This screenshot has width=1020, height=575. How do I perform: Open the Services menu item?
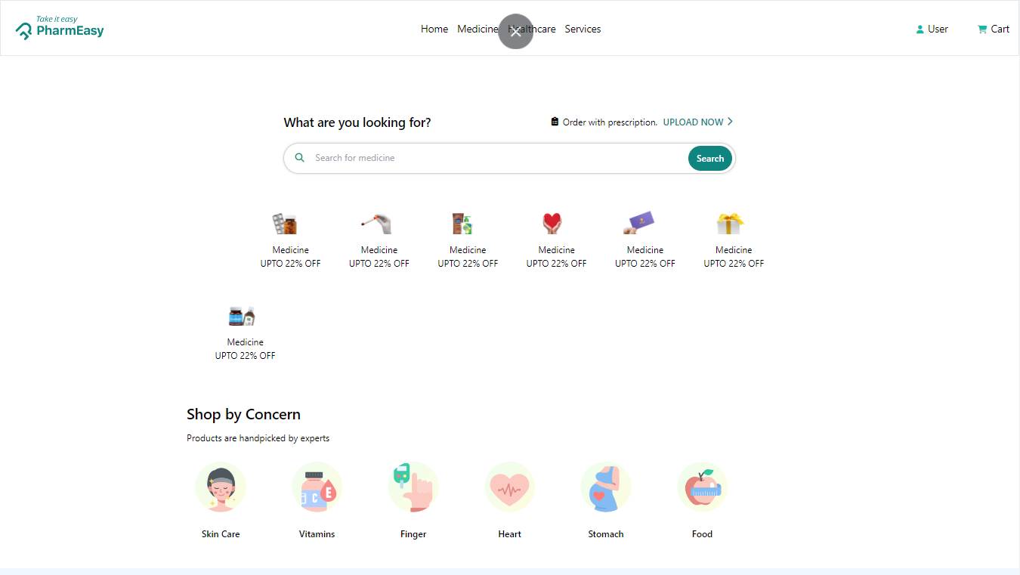pyautogui.click(x=583, y=29)
